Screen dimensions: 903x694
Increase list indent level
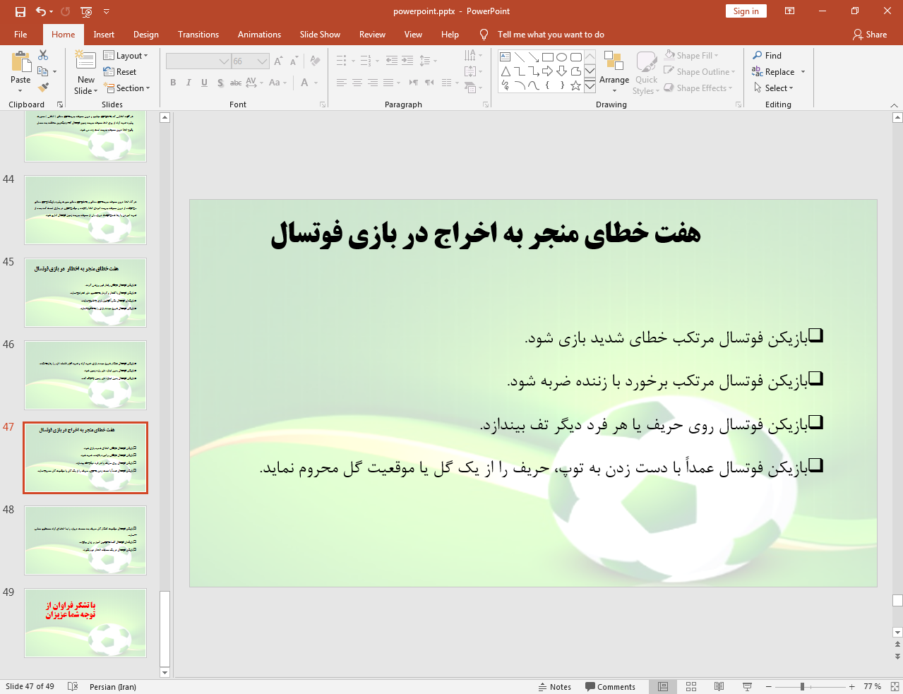coord(407,61)
